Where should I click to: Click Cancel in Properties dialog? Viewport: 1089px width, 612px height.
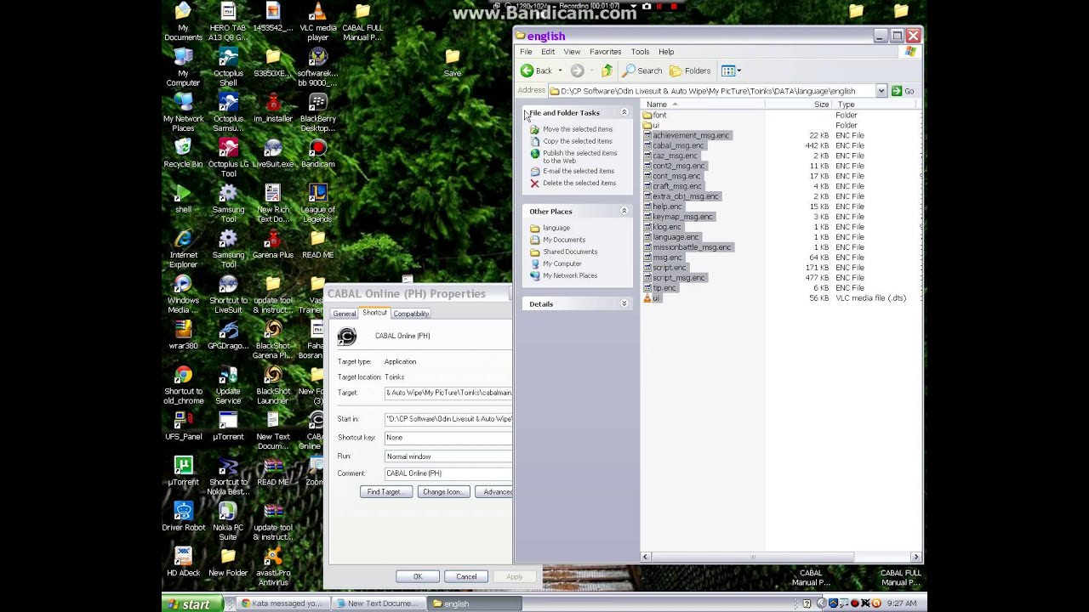click(466, 576)
